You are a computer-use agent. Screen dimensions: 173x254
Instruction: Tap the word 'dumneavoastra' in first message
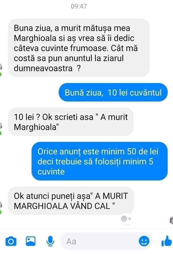pyautogui.click(x=43, y=68)
